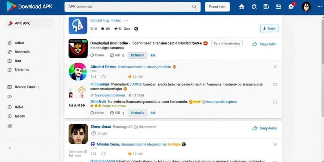Viewport: 324px width, 162px height.
Task: Open the Home icon in top bar
Action: pos(241,7)
